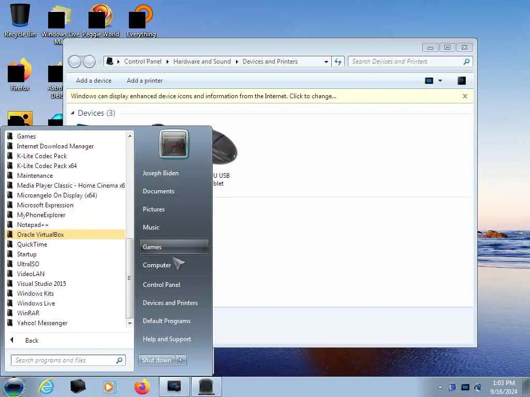Viewport: 530px width, 397px height.
Task: Click the action center flag tray icon
Action: 452,387
